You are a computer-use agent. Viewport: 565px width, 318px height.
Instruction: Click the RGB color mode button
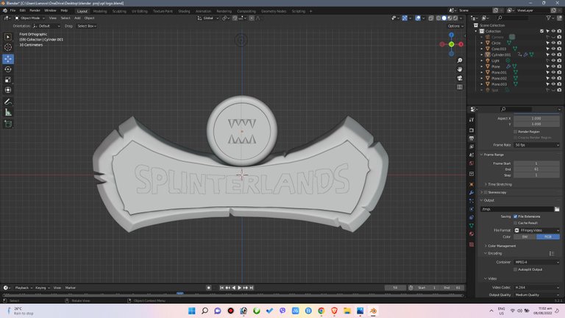548,237
